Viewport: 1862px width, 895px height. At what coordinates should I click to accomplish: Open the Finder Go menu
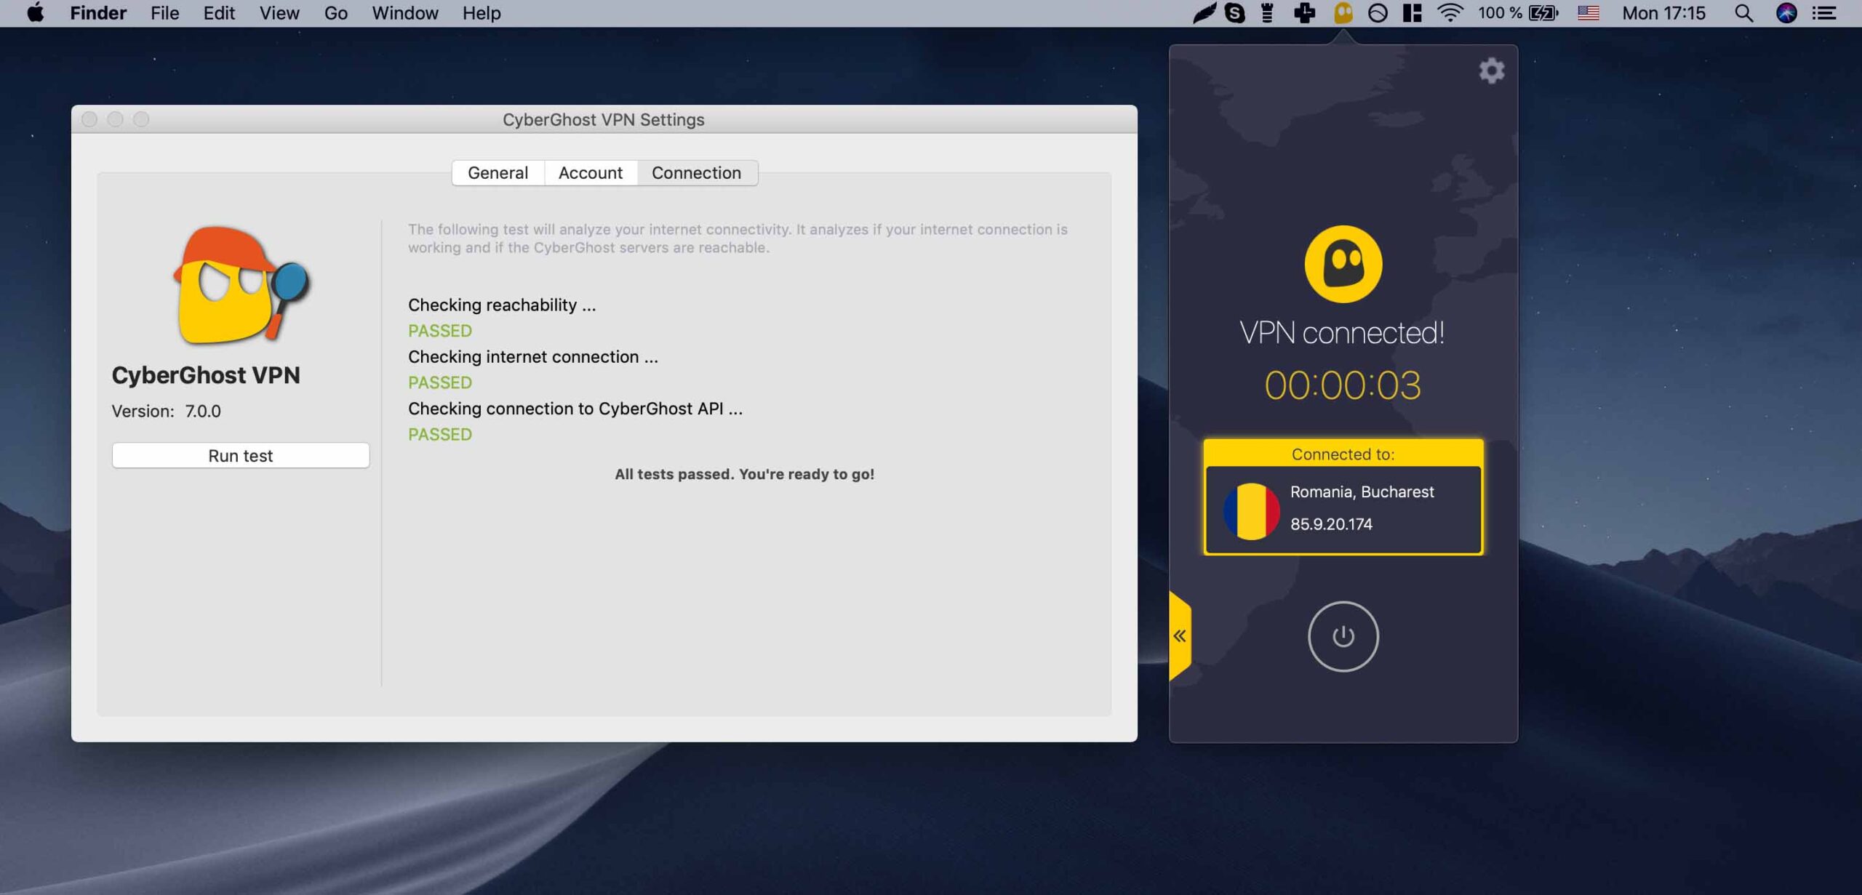pyautogui.click(x=335, y=13)
